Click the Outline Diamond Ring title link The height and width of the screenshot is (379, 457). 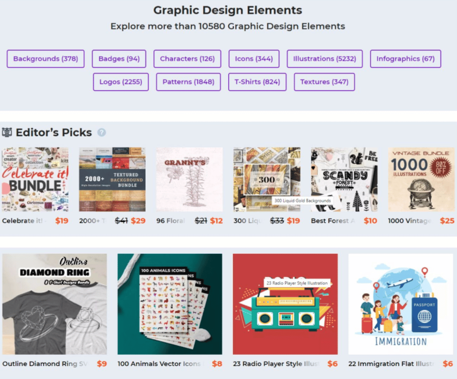click(45, 364)
